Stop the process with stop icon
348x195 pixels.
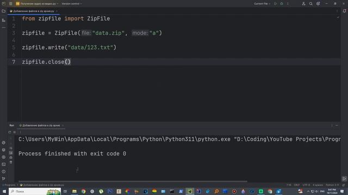[15, 132]
